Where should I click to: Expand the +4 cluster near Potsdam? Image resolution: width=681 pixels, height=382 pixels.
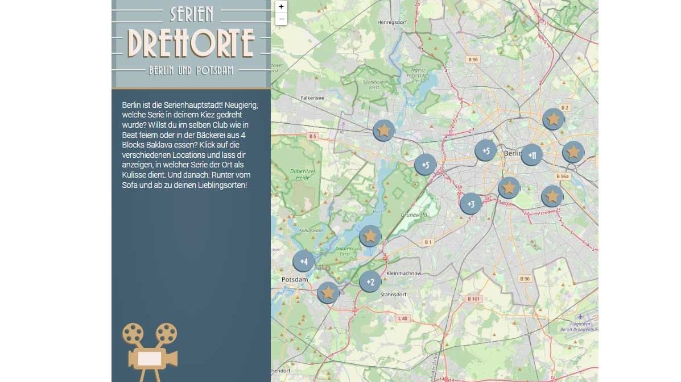coord(303,261)
